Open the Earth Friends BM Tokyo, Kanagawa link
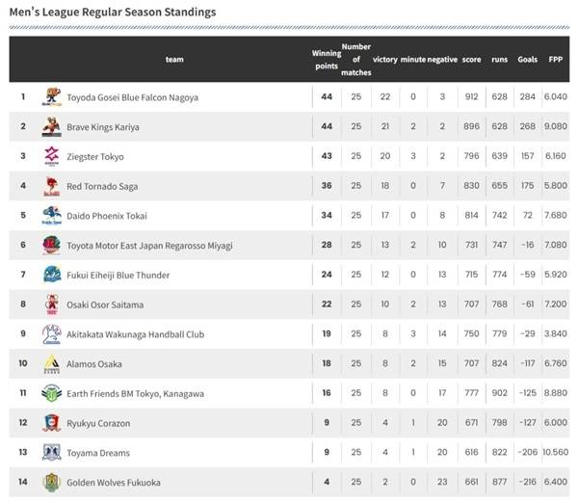 click(x=135, y=394)
